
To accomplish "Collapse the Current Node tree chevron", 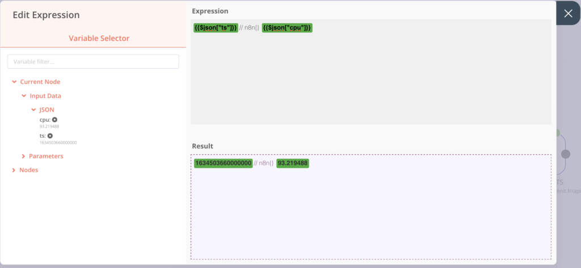I will [x=14, y=82].
